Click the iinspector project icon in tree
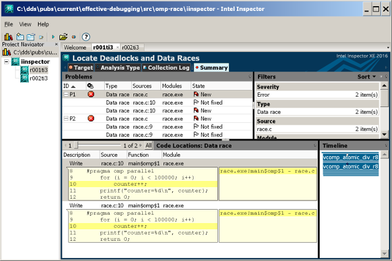The height and width of the screenshot is (261, 392). tap(15, 62)
